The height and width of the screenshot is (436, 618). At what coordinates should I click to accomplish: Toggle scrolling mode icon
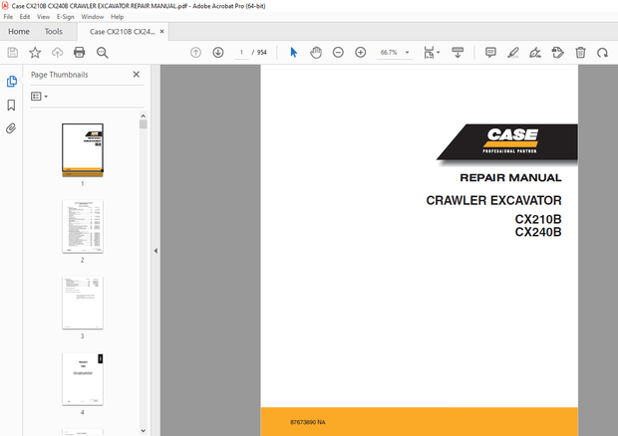click(x=458, y=53)
